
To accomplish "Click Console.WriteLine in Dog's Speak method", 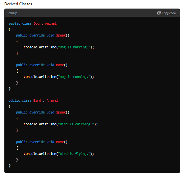I will pos(40,47).
